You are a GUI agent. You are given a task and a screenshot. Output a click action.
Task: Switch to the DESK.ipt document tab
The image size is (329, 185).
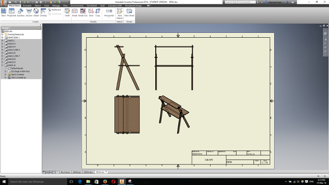[77, 172]
